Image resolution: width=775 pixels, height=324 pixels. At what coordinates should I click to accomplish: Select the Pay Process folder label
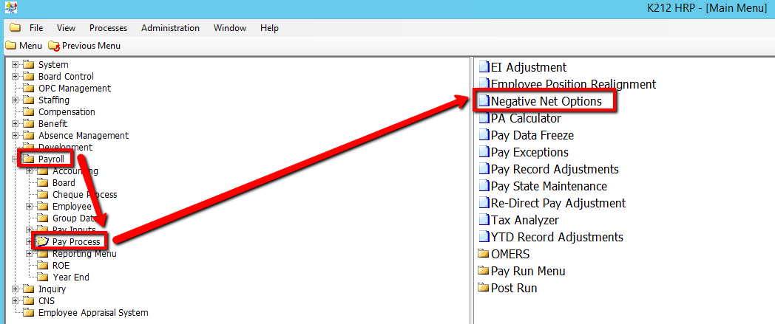pos(76,242)
